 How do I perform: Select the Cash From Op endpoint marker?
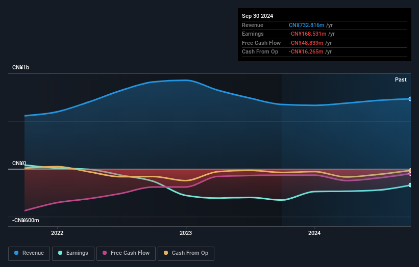(x=410, y=171)
